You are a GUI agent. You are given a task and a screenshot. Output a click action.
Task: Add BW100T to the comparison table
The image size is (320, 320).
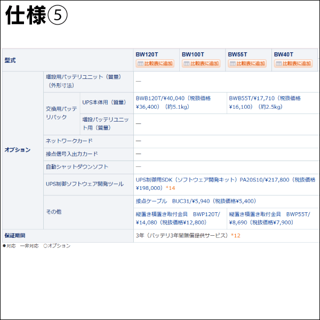point(201,63)
